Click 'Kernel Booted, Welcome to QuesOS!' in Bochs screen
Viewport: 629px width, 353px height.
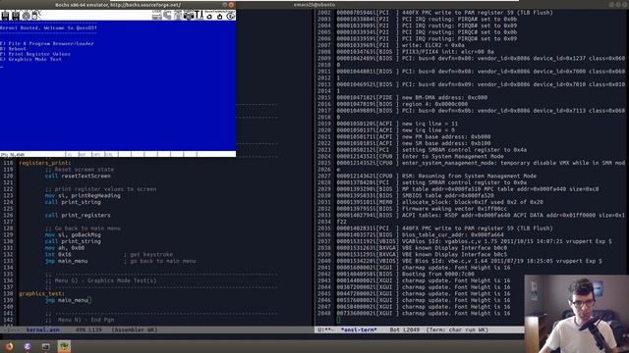pyautogui.click(x=48, y=28)
